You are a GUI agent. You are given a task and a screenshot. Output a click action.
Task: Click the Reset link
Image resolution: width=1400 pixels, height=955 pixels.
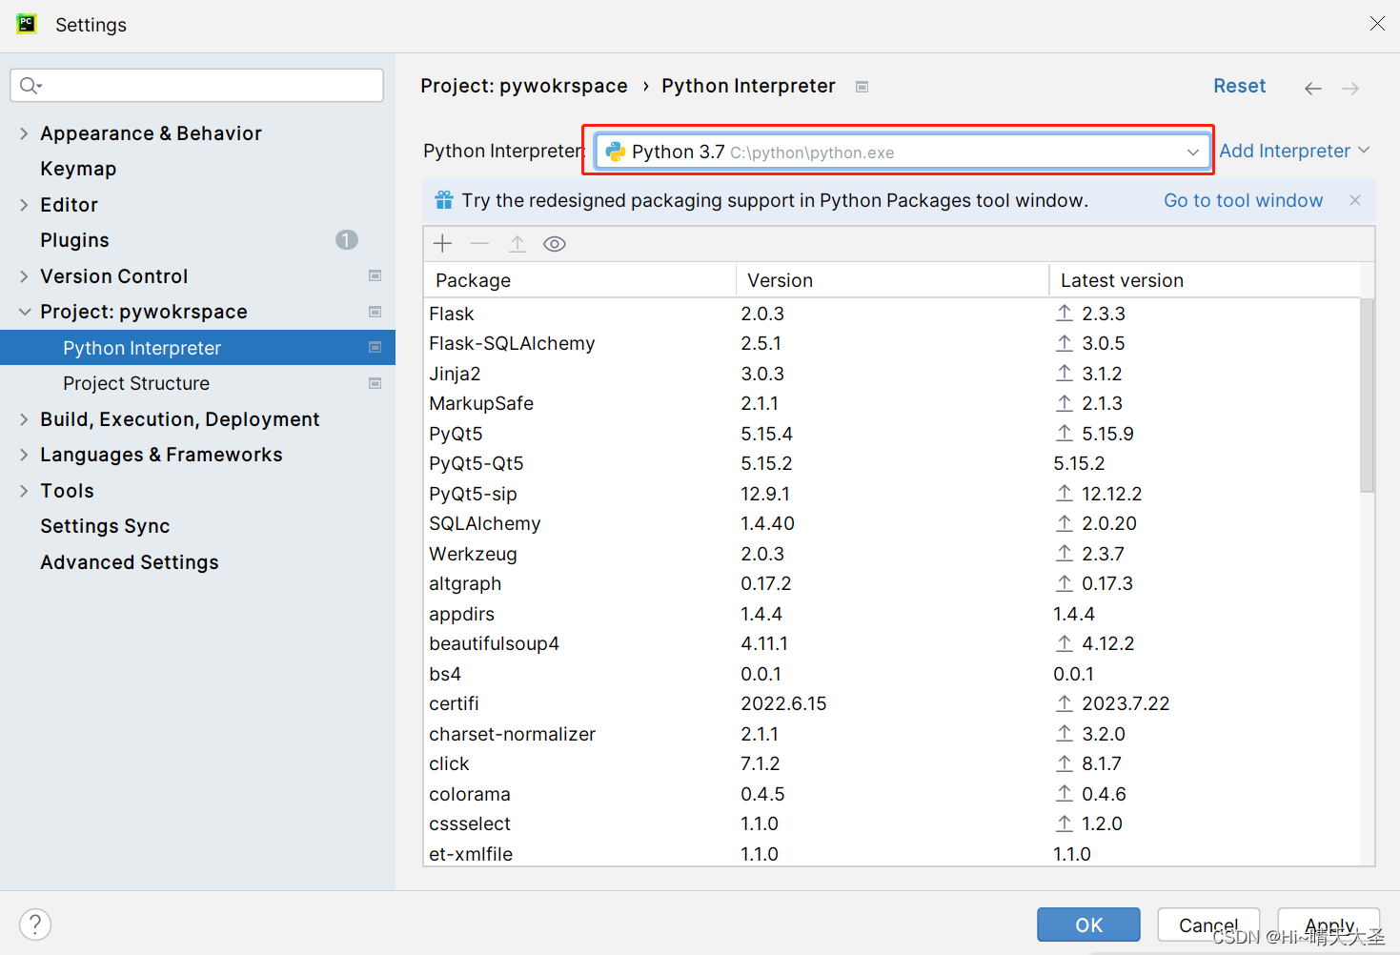[1239, 86]
